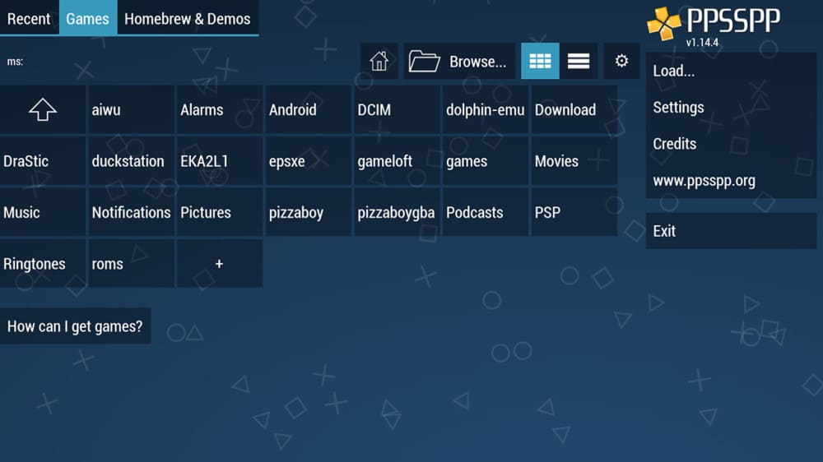The height and width of the screenshot is (462, 823).
Task: Open the EKA2L1 folder
Action: point(220,161)
